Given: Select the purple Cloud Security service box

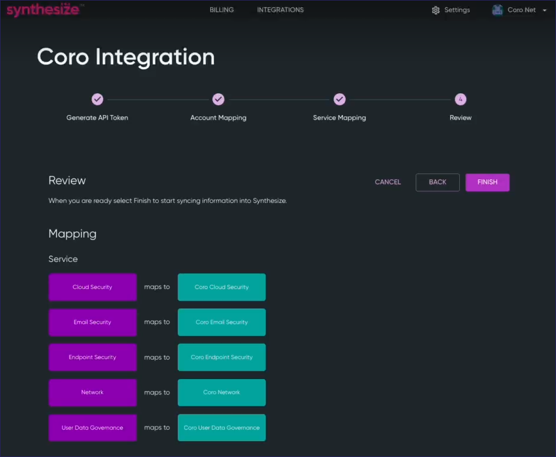Looking at the screenshot, I should point(93,287).
